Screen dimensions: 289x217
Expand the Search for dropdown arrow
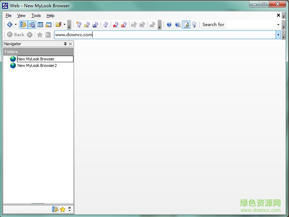point(278,25)
